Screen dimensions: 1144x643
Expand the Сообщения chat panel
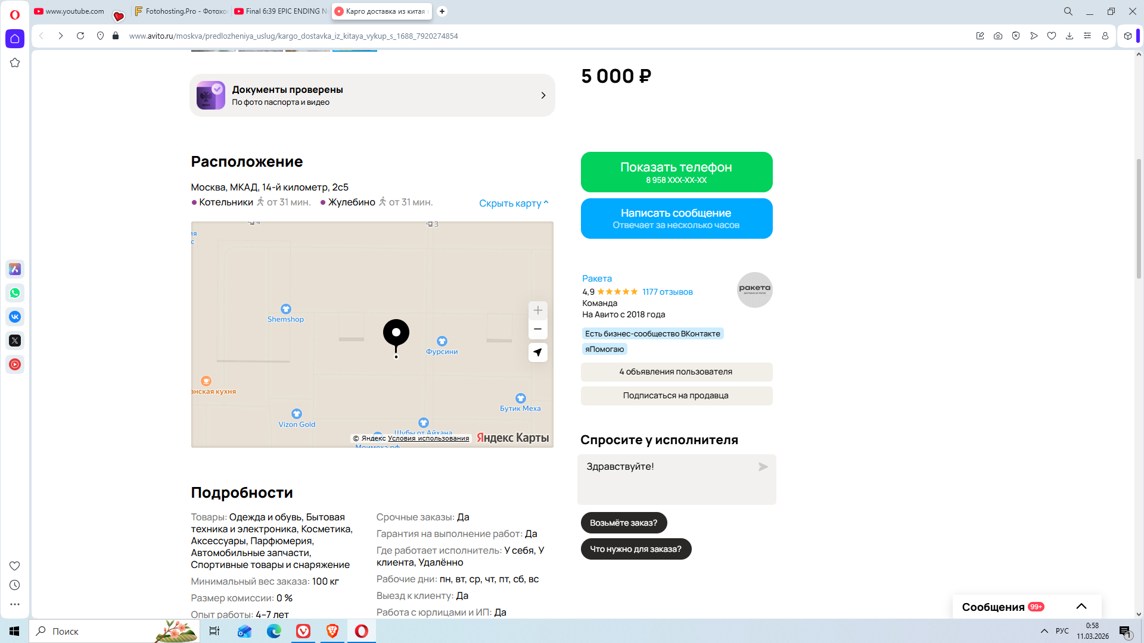(x=1081, y=606)
